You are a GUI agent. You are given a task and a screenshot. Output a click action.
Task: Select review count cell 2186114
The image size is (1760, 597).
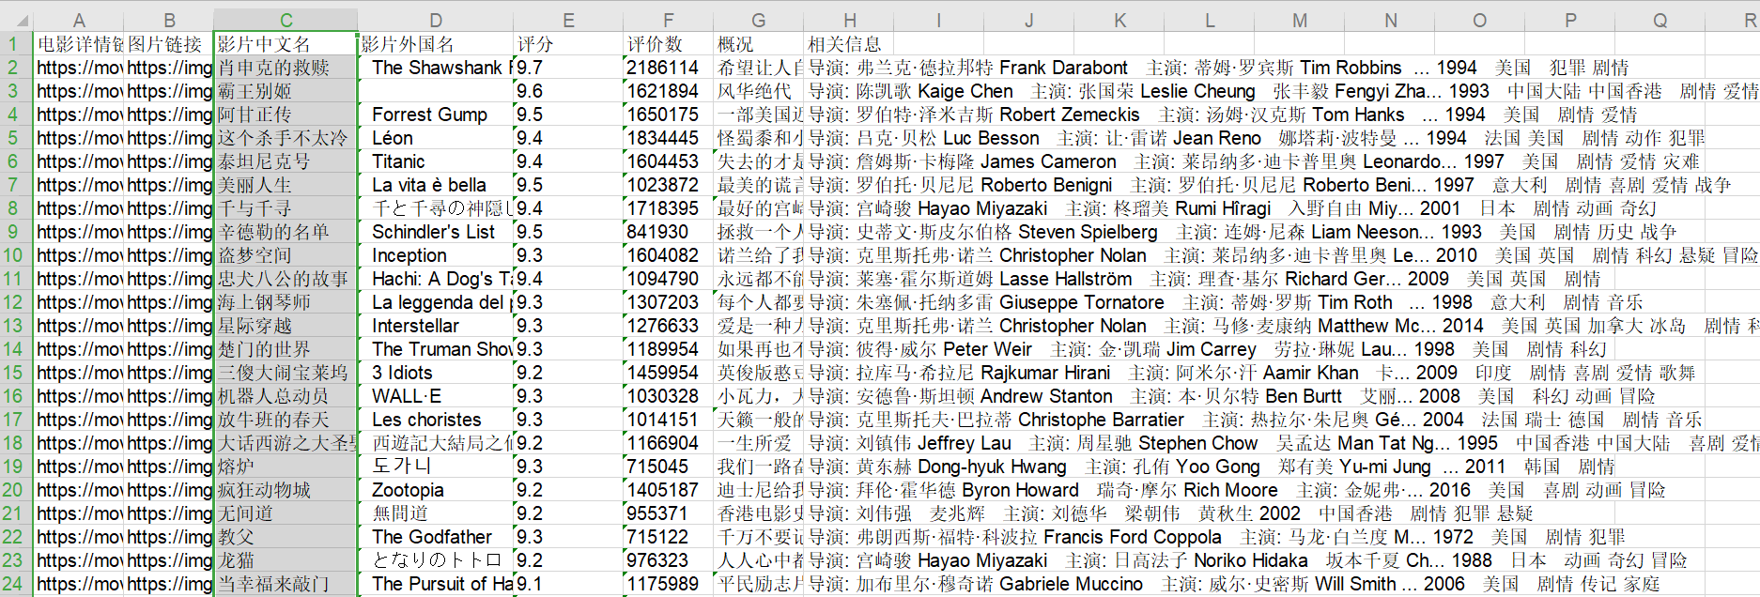pyautogui.click(x=668, y=67)
